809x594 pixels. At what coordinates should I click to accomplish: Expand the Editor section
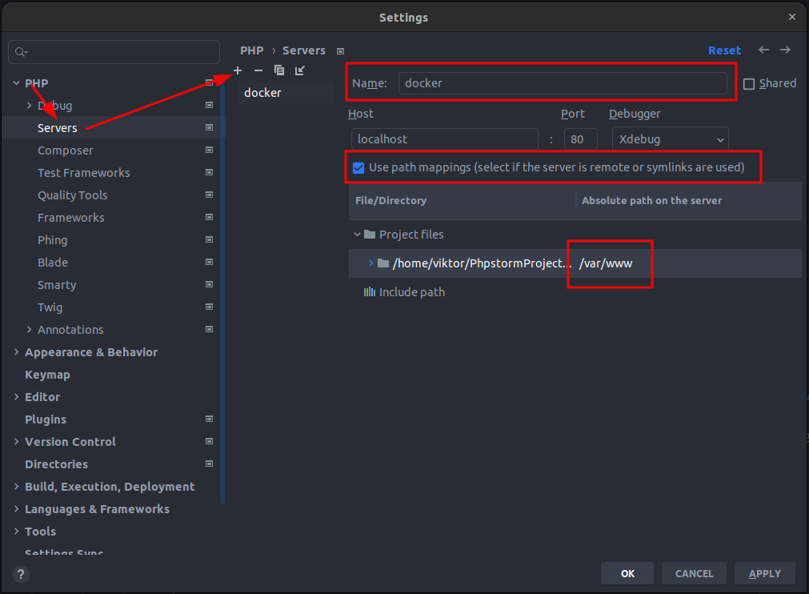[x=17, y=397]
